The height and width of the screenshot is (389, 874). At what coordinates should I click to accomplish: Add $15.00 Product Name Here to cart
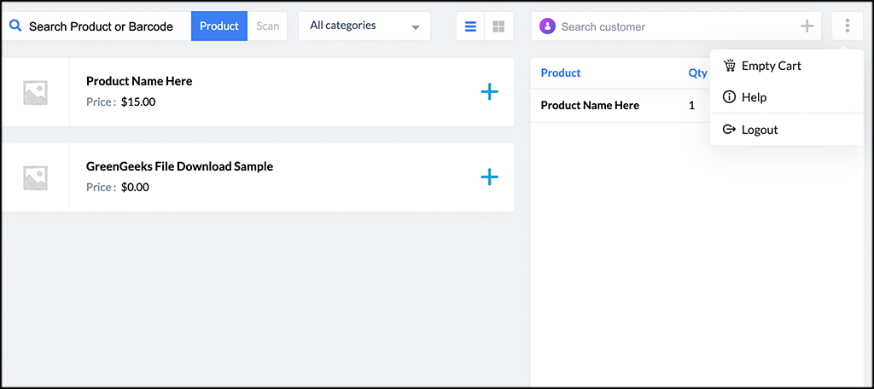click(x=489, y=92)
